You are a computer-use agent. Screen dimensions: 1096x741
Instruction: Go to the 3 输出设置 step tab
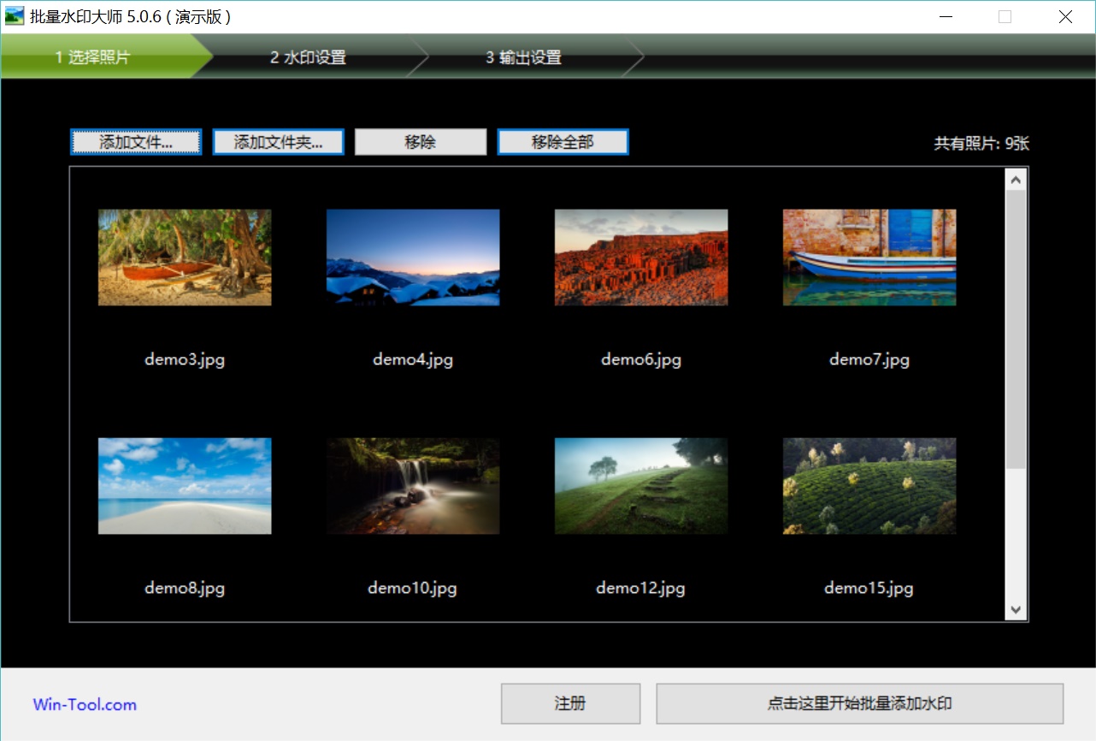click(524, 58)
